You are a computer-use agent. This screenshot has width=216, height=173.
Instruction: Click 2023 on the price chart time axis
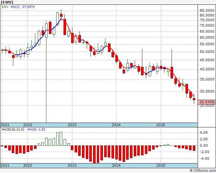[x=72, y=125]
